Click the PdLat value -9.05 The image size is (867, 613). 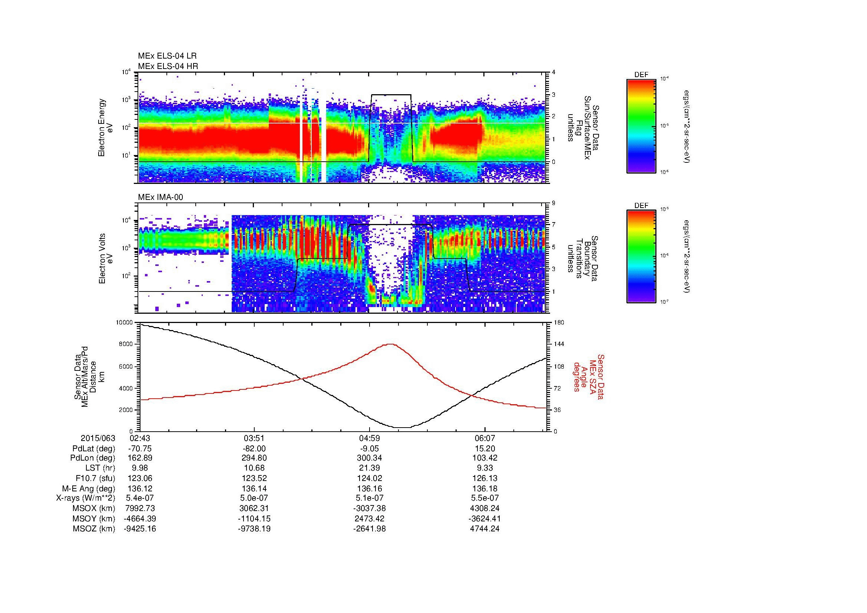(x=369, y=449)
